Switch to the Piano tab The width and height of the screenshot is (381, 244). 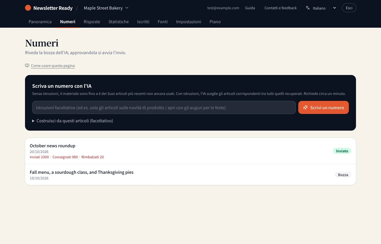pos(215,22)
